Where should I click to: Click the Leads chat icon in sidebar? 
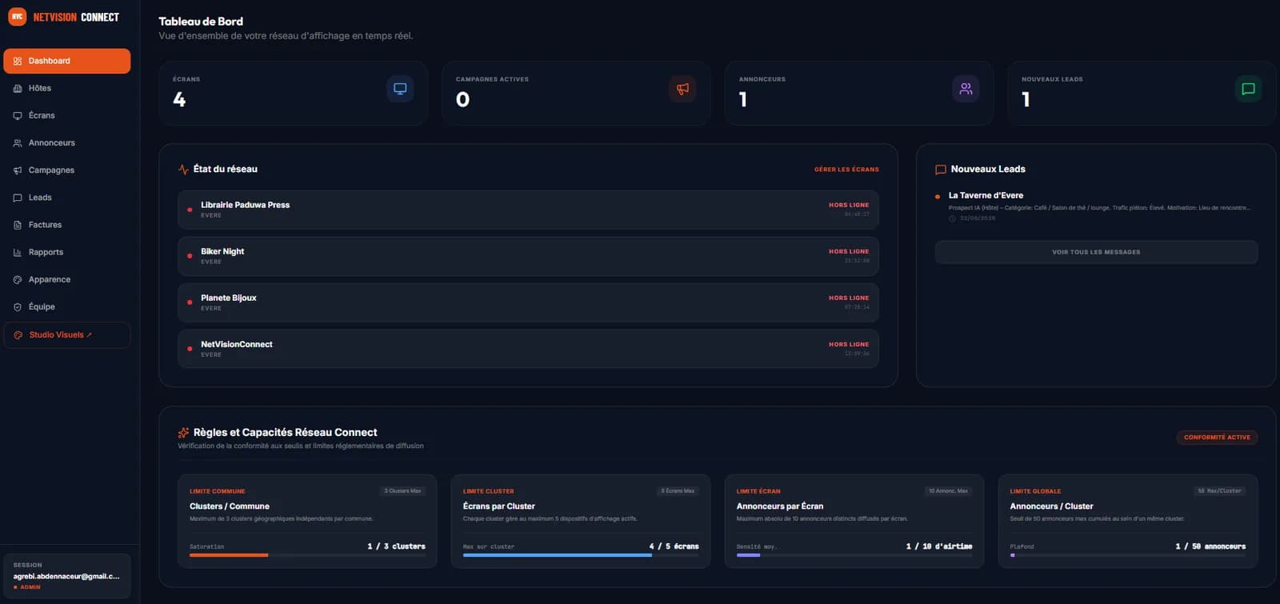tap(18, 197)
